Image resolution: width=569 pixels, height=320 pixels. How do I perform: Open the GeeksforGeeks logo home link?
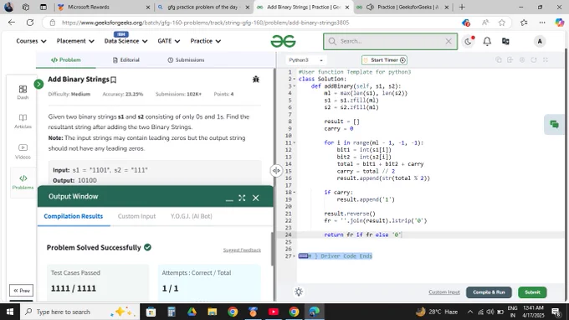point(283,41)
